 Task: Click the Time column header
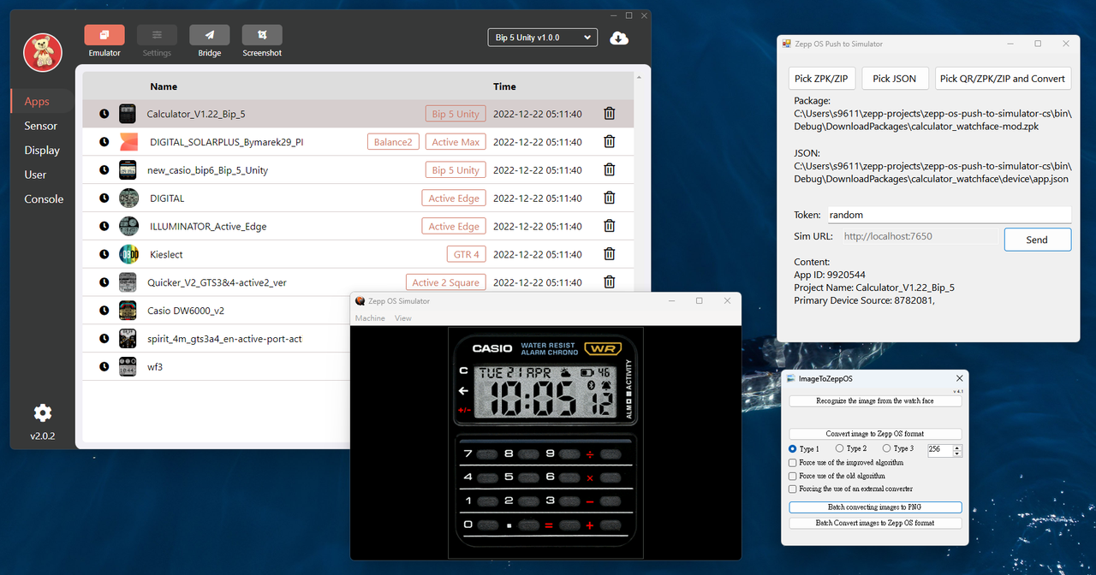coord(504,86)
